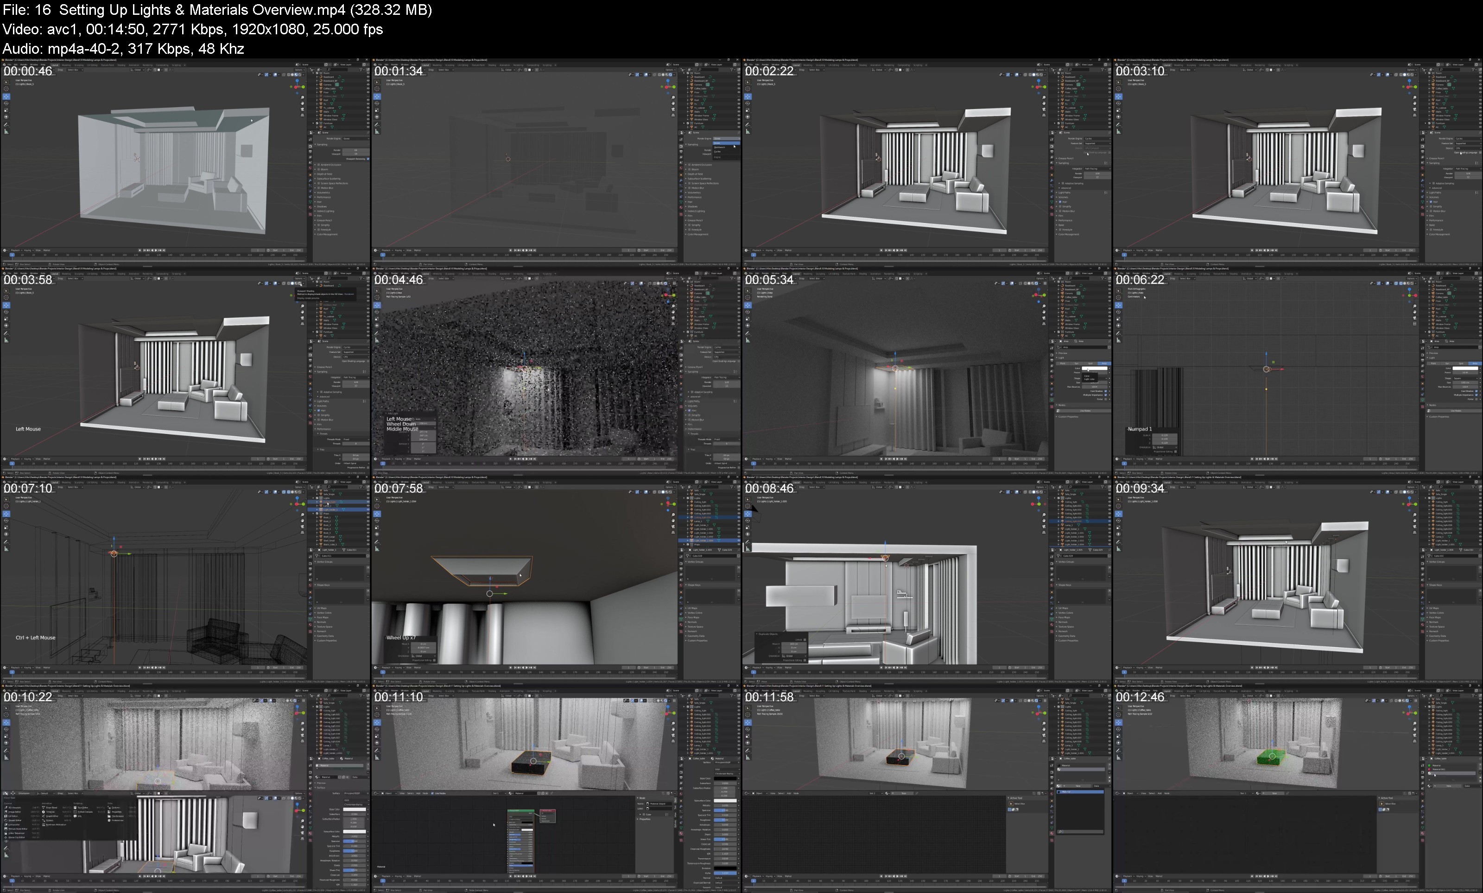Open the thumbnail stamped 00:08:46
This screenshot has width=1483, height=893.
click(x=927, y=579)
